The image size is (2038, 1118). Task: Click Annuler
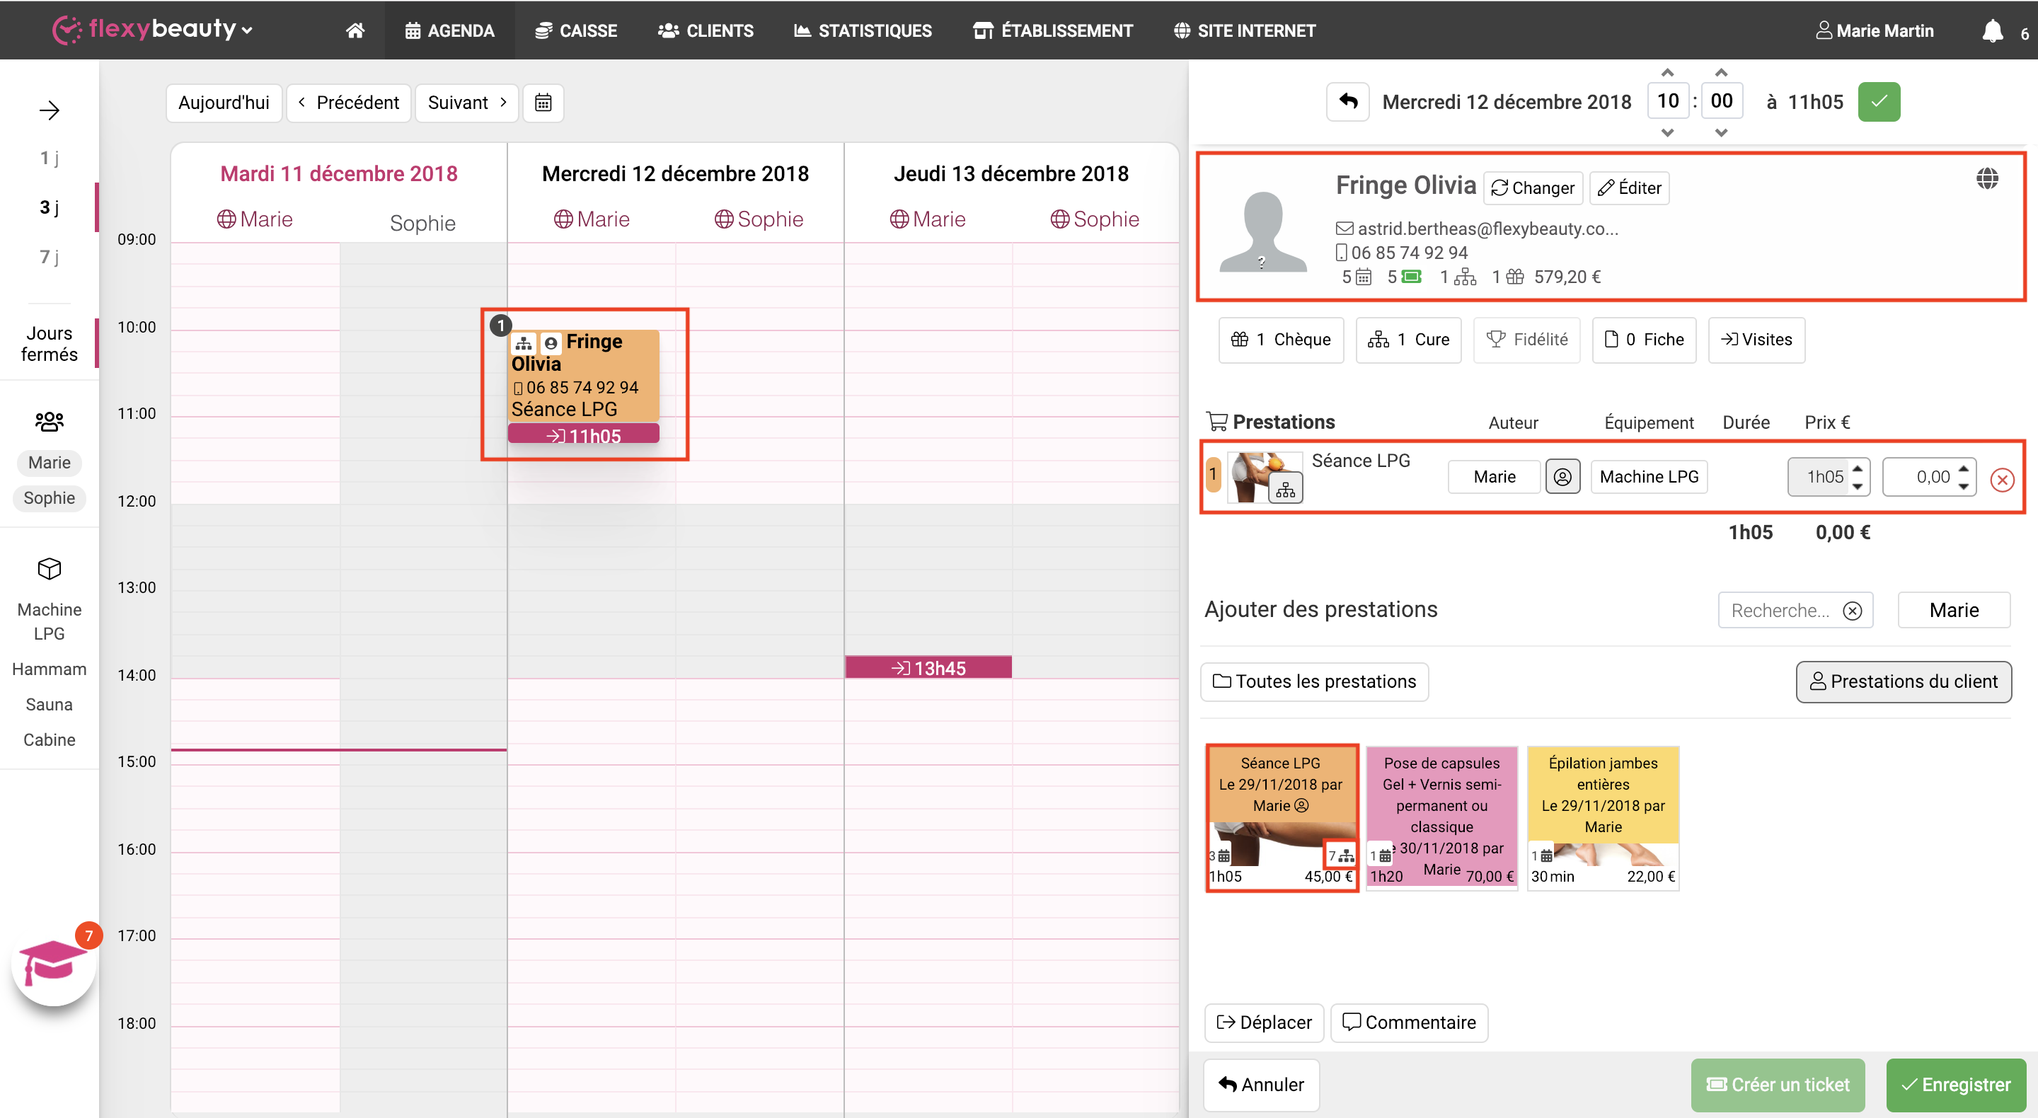pos(1261,1085)
